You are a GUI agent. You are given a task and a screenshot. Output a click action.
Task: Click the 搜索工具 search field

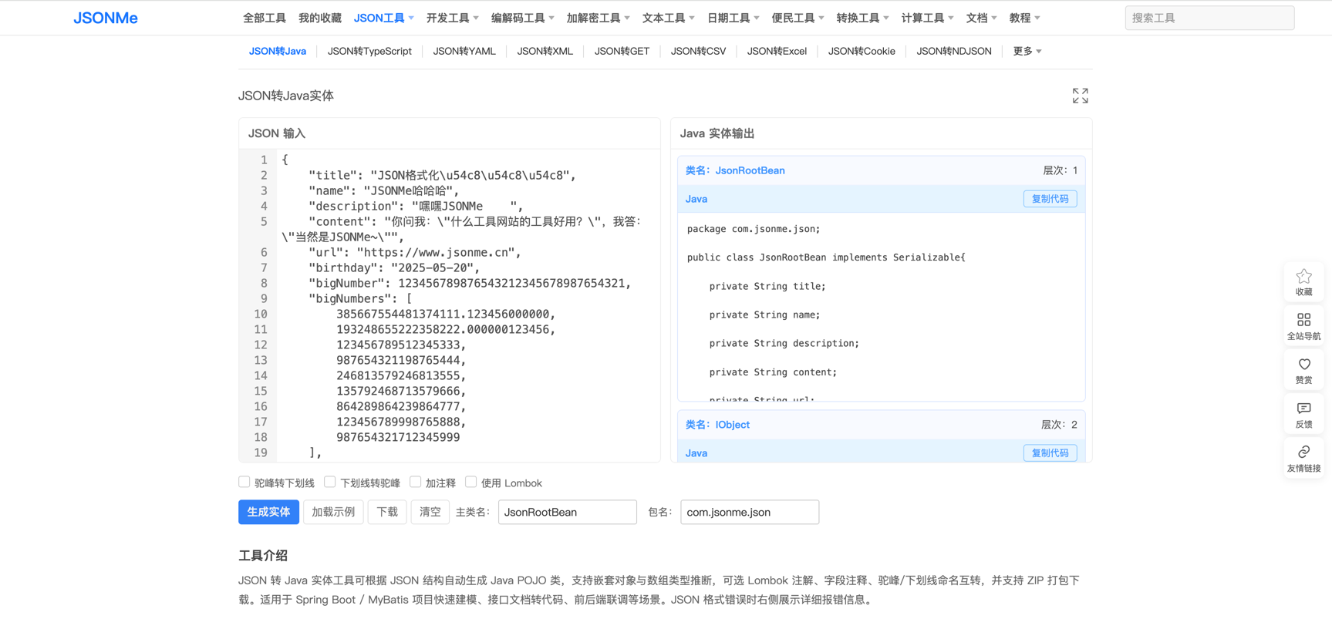[1209, 18]
